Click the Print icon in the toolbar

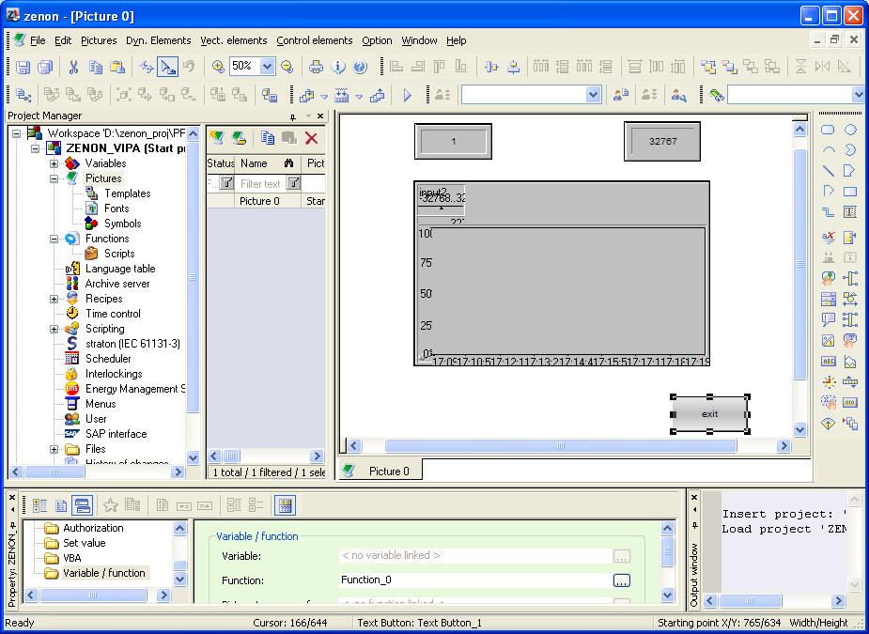(x=317, y=67)
